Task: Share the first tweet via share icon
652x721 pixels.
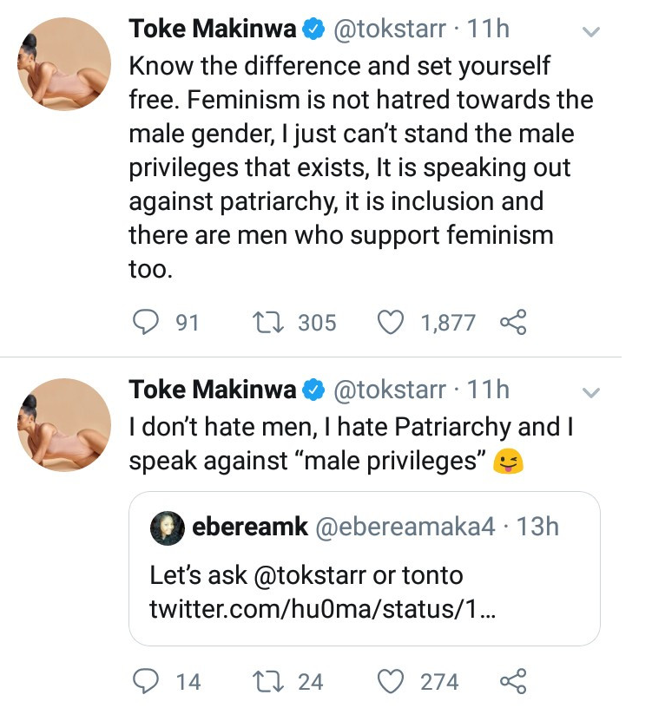Action: click(513, 323)
